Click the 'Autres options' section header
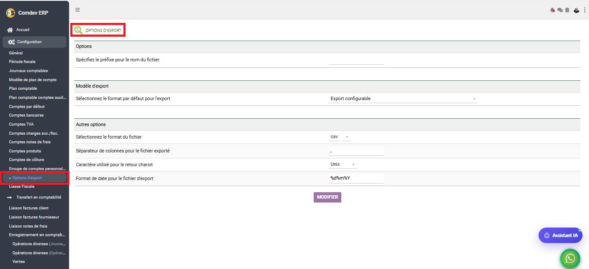The image size is (589, 269). coord(91,124)
